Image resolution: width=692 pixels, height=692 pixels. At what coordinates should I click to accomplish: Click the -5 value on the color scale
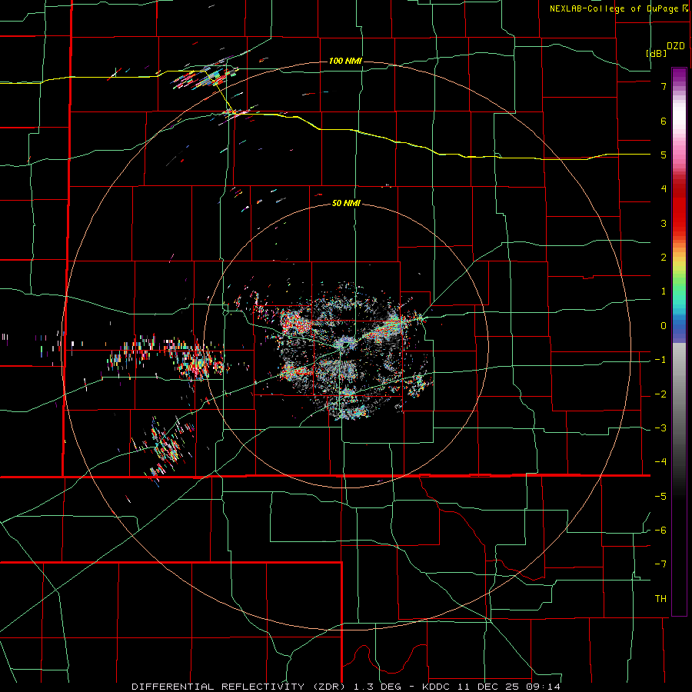[x=660, y=497]
